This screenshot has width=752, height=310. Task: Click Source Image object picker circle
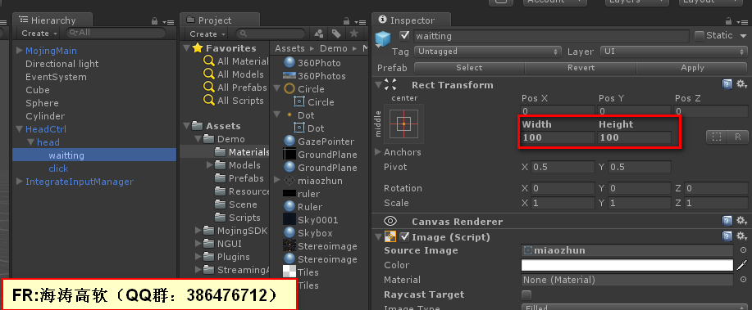743,250
